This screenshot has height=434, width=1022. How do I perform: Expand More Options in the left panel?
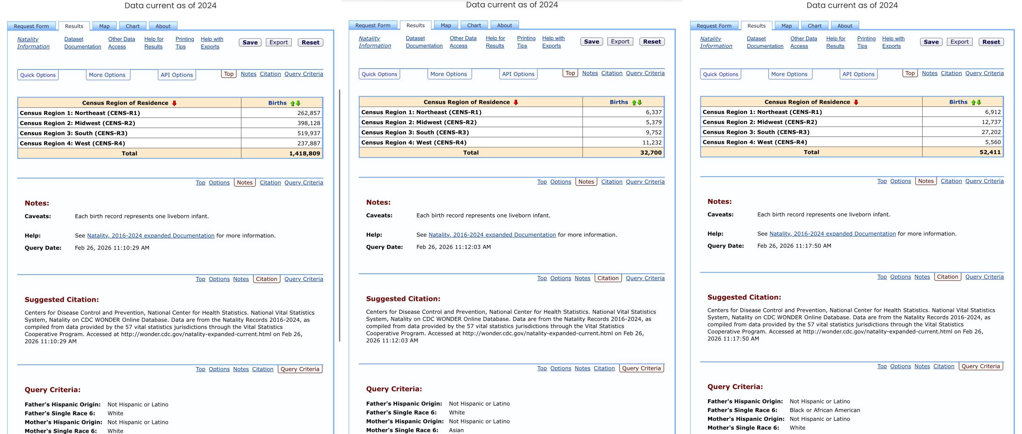(x=107, y=75)
